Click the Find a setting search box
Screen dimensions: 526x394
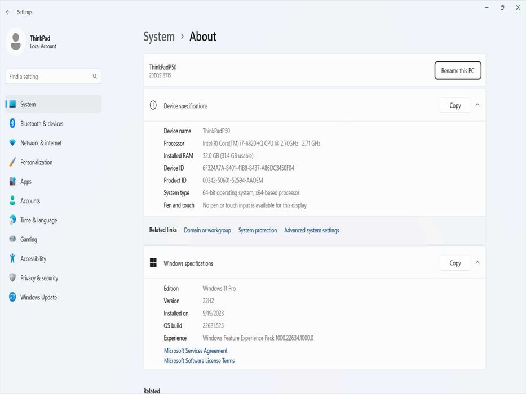(x=50, y=77)
